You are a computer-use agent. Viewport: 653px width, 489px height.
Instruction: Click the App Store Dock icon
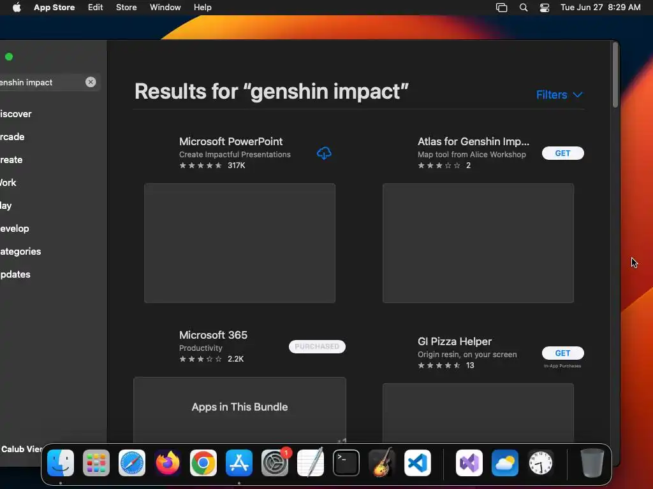[239, 463]
